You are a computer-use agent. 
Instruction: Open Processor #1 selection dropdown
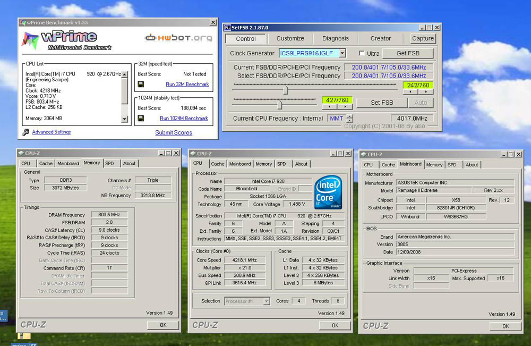tap(267, 301)
